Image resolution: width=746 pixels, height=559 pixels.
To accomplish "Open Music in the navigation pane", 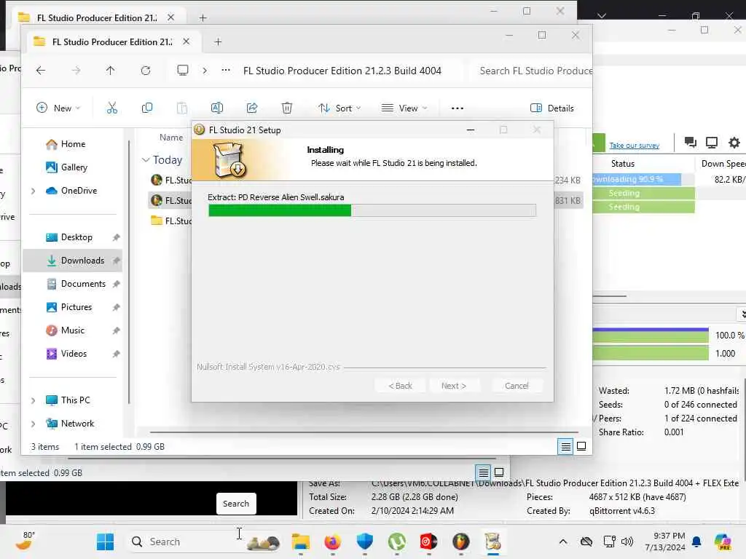I will pos(72,330).
